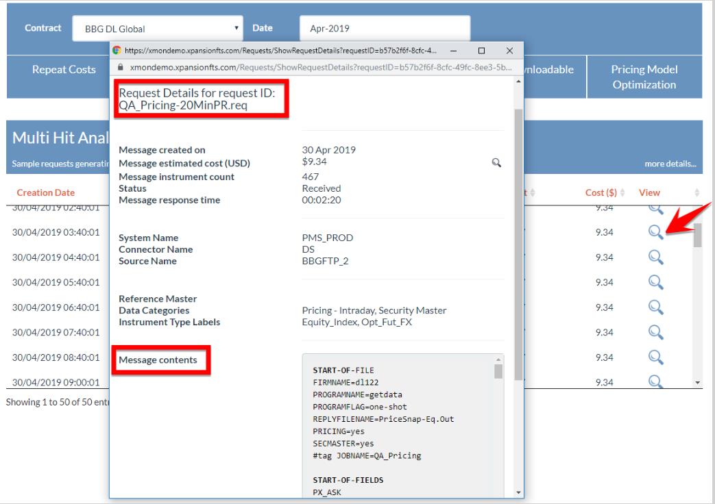
Task: Click the results table's scrollbar thumb
Action: pos(698,234)
